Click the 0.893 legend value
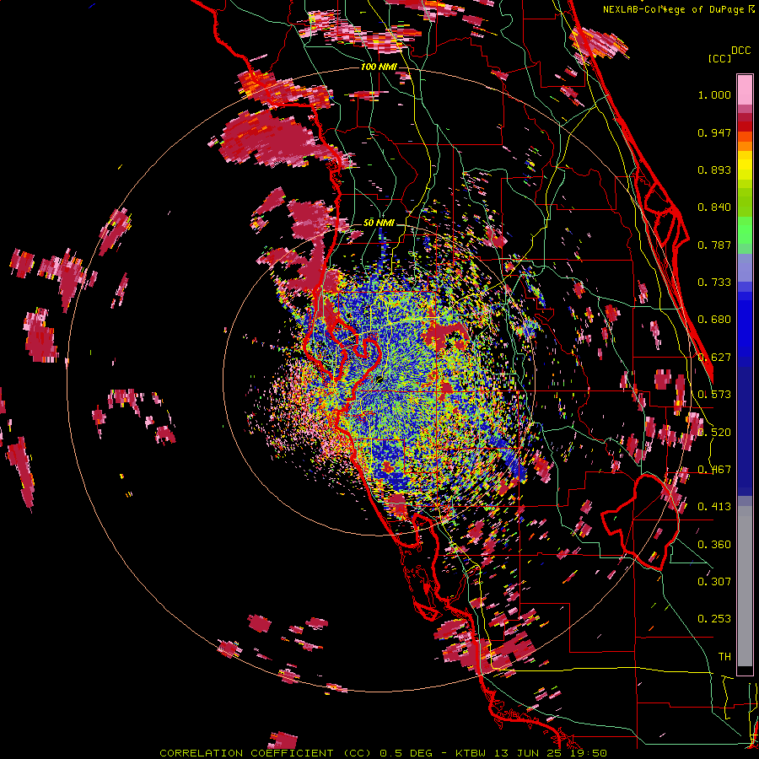Viewport: 759px width, 759px height. click(714, 170)
